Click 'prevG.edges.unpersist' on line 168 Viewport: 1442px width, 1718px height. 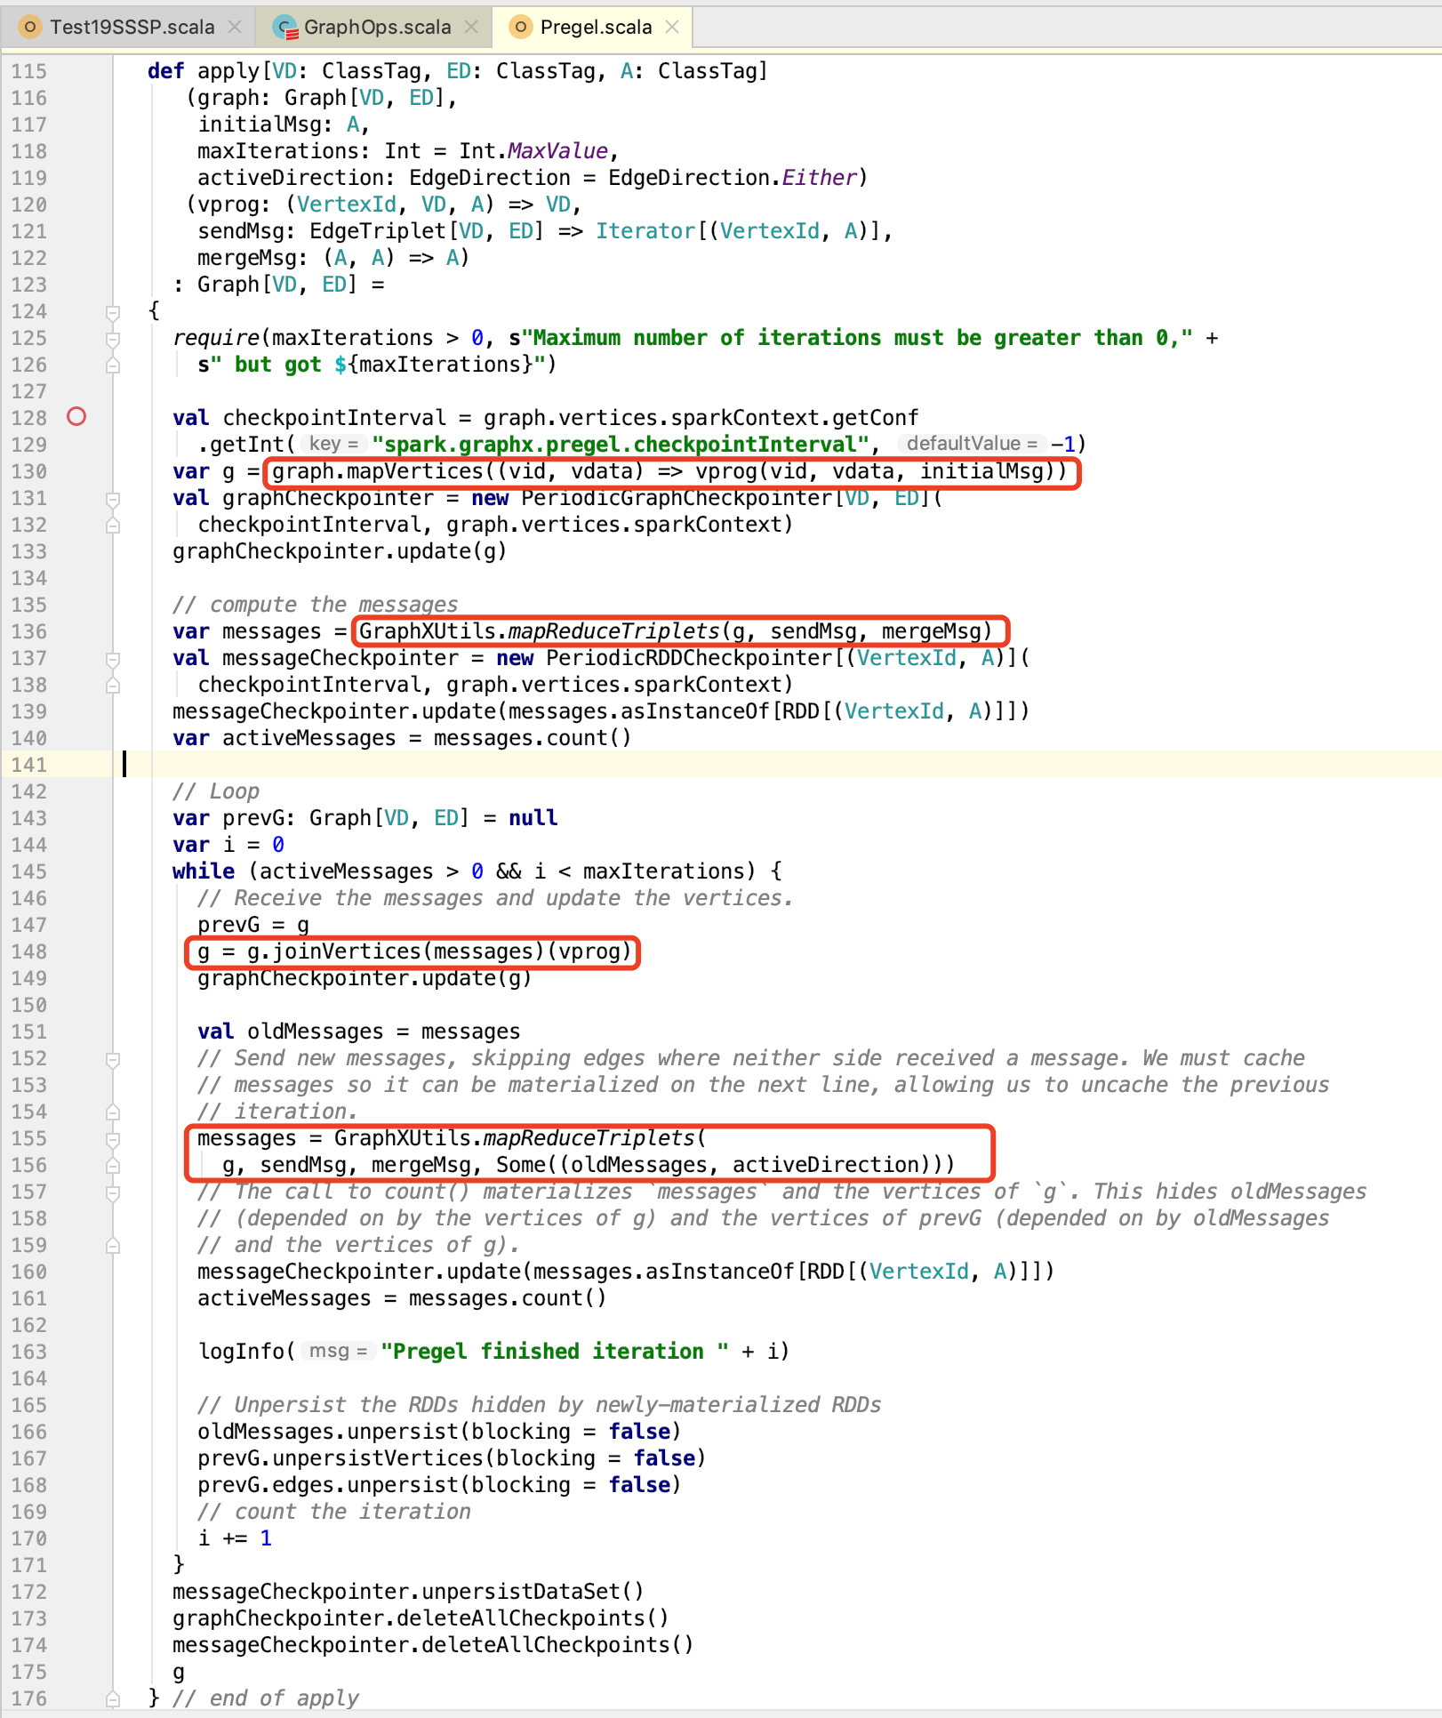pyautogui.click(x=328, y=1485)
